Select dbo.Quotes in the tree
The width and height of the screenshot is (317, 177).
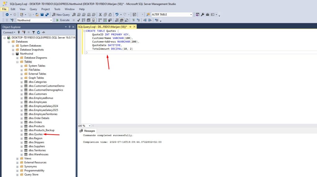(36, 134)
